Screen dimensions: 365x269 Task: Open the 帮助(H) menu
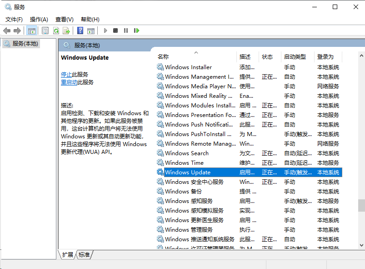(x=90, y=20)
